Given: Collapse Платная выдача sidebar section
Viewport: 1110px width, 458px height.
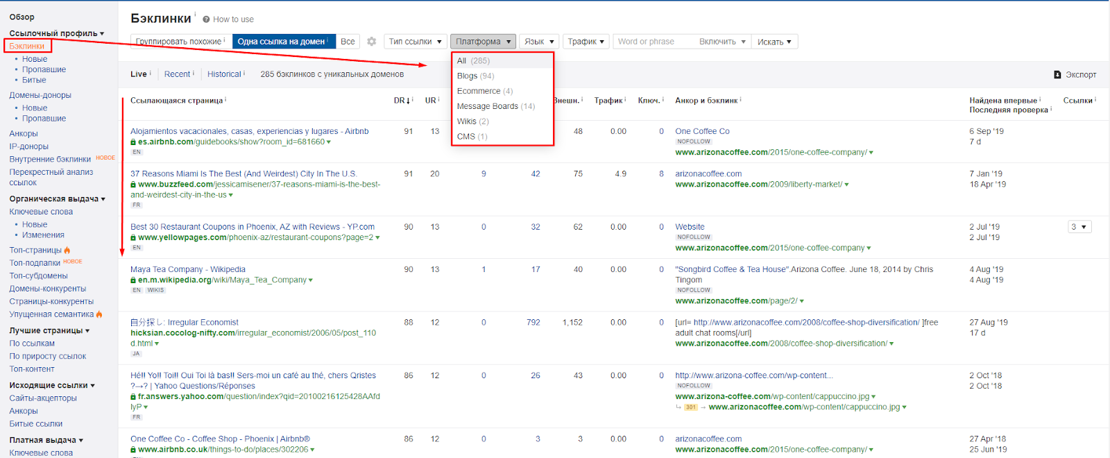Looking at the screenshot, I should (46, 441).
